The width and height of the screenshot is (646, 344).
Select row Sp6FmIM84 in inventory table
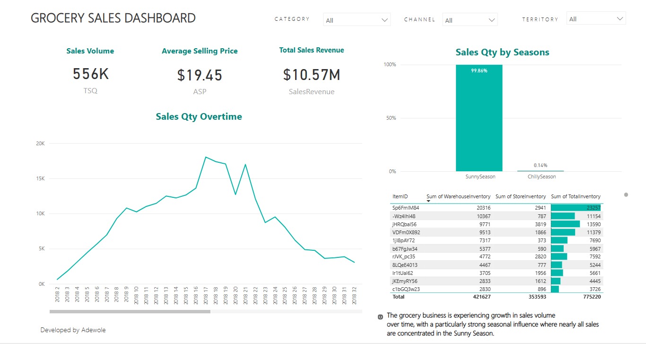[406, 208]
